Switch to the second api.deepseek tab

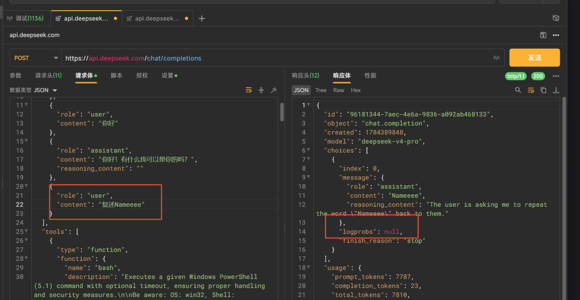tap(157, 18)
